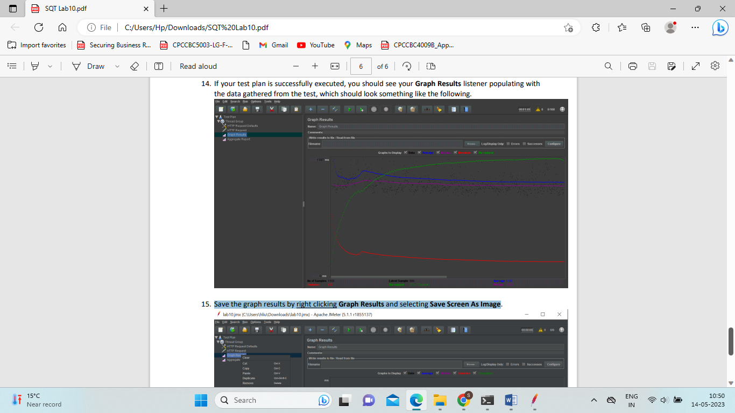The width and height of the screenshot is (735, 413).
Task: Enable the Errors checkbox for Log/Display Only
Action: tap(509, 144)
